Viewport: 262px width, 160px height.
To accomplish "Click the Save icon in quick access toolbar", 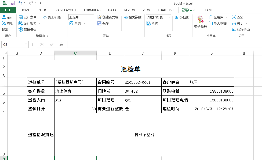I will [x=13, y=3].
